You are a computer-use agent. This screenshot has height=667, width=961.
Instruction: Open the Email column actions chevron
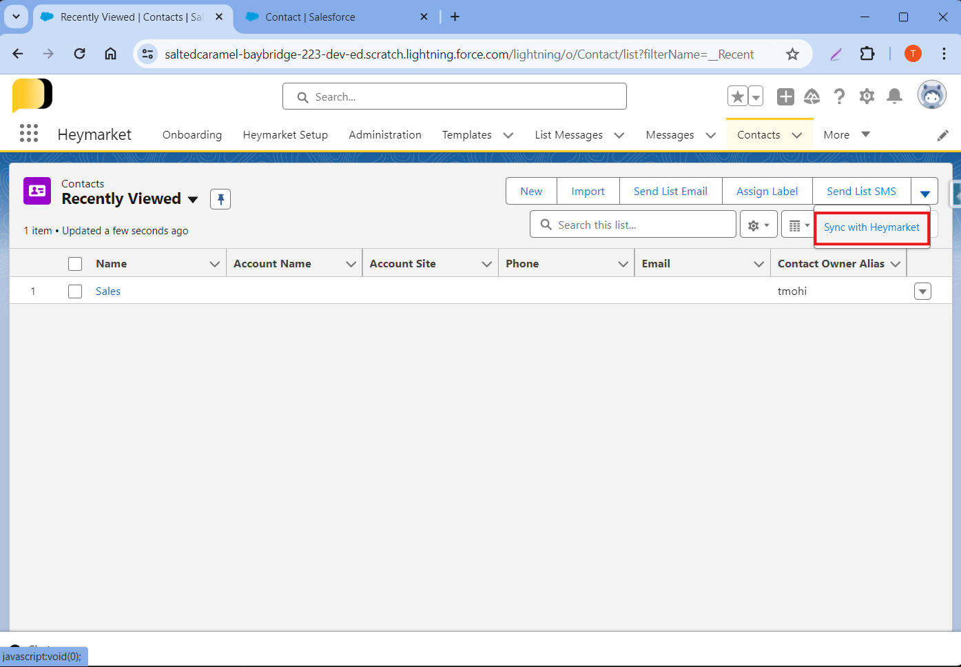(x=758, y=264)
